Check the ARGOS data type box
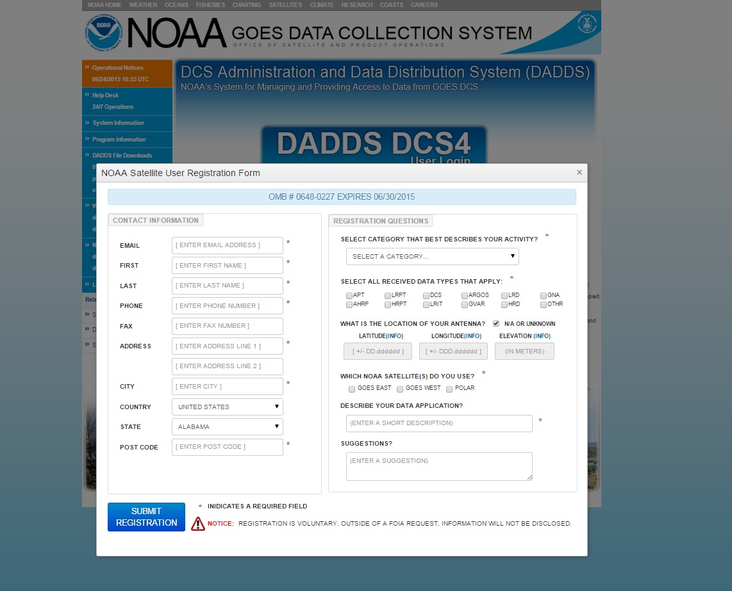The image size is (732, 591). point(465,296)
